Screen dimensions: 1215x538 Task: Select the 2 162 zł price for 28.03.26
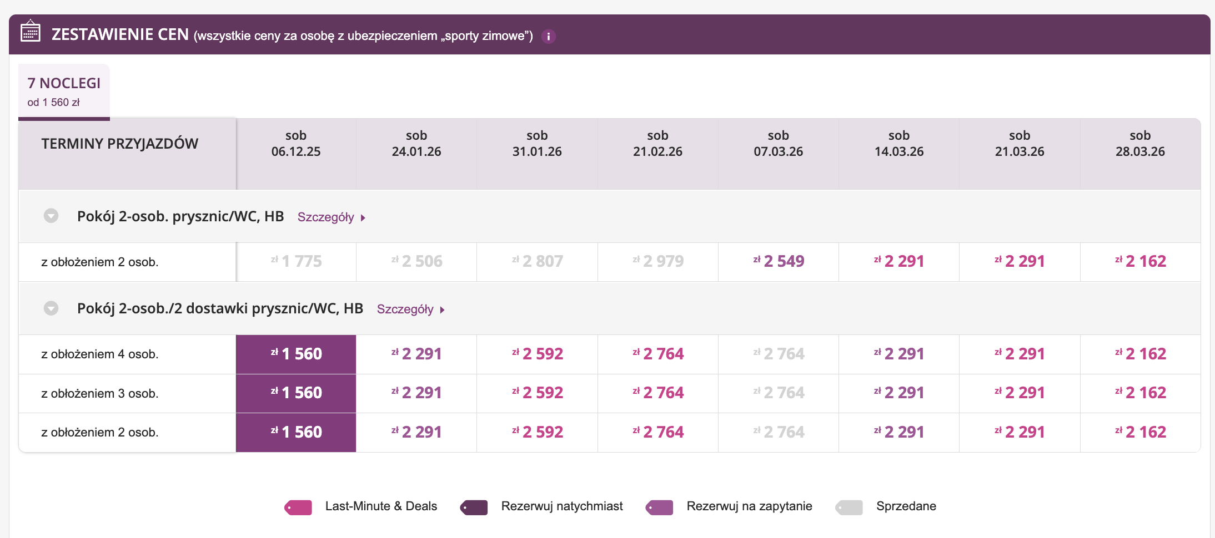[x=1140, y=261]
